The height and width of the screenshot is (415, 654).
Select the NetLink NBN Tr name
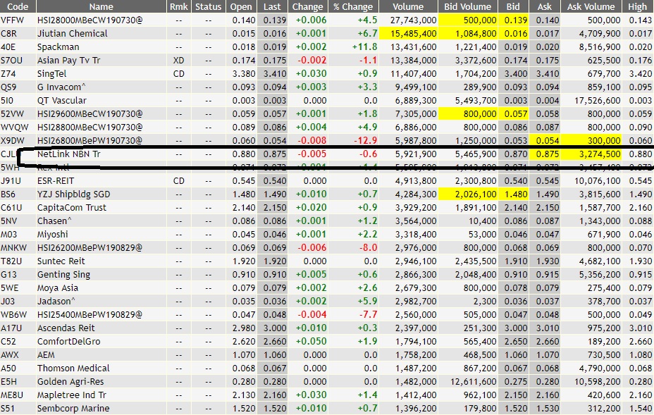pyautogui.click(x=69, y=154)
